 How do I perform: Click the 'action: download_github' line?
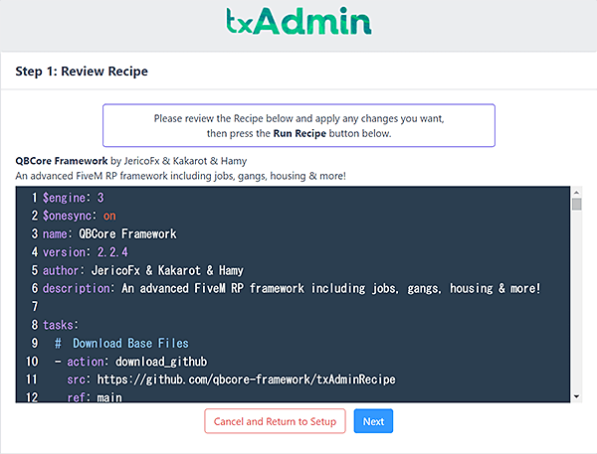pos(130,362)
